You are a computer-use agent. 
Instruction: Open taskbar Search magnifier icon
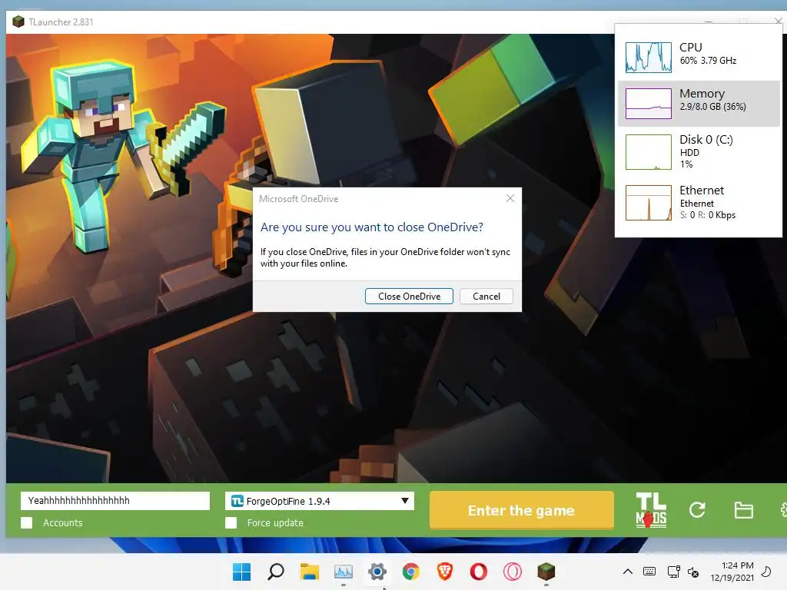point(276,572)
